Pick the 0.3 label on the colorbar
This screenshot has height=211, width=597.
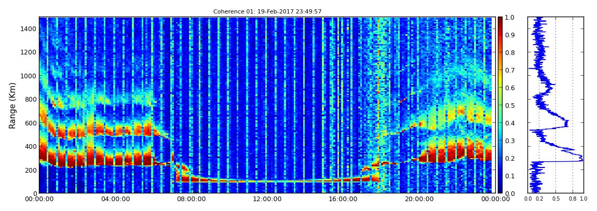pos(510,140)
